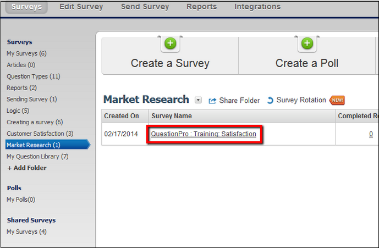Open the Question Types (11) folder

(x=33, y=76)
